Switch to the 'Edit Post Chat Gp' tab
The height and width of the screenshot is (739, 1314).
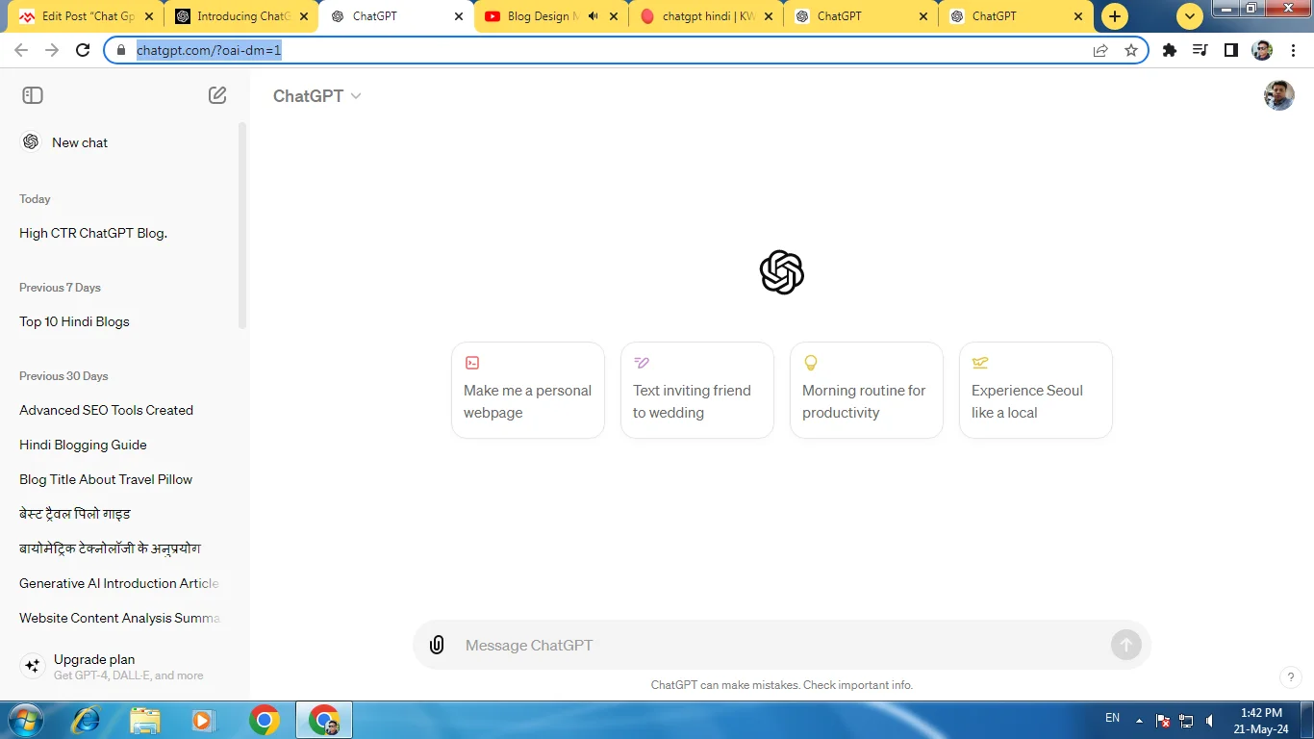[87, 16]
